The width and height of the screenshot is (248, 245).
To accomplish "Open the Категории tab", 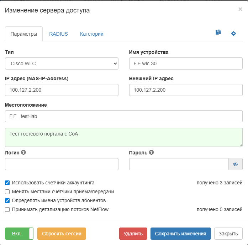I will [x=91, y=34].
